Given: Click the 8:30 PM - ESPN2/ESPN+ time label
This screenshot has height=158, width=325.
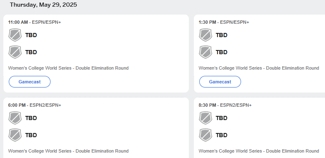Looking at the screenshot, I should coord(225,105).
